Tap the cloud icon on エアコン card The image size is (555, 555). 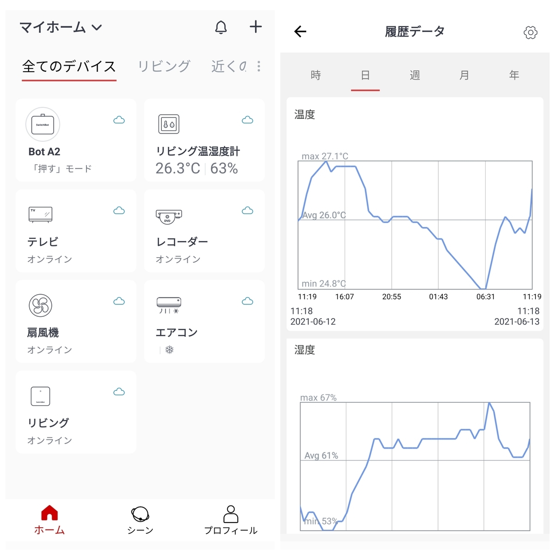point(247,302)
